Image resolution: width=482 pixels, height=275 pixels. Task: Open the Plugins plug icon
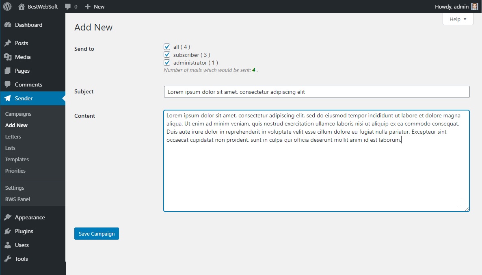[9, 231]
